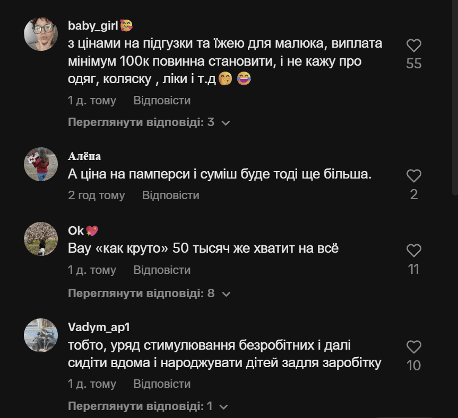The width and height of the screenshot is (458, 418).
Task: Show 1 reply under Vadym_ap1's comment
Action: pos(148,406)
